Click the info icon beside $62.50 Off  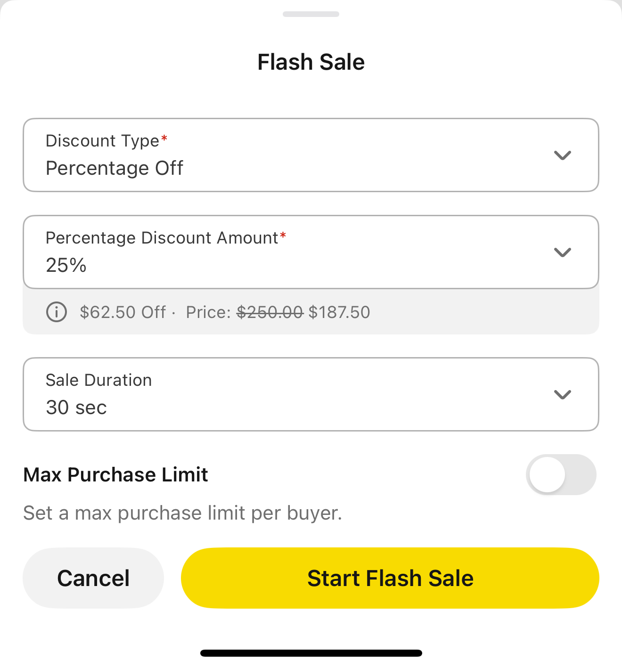(57, 312)
